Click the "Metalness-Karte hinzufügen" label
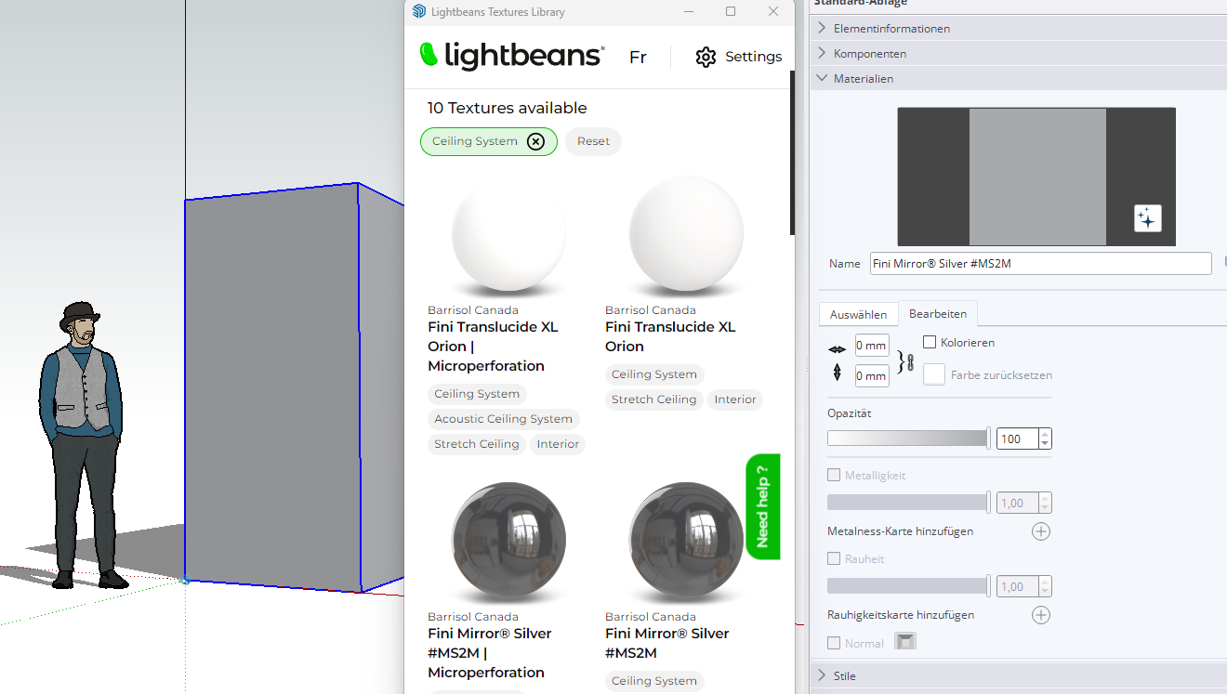 (x=901, y=531)
